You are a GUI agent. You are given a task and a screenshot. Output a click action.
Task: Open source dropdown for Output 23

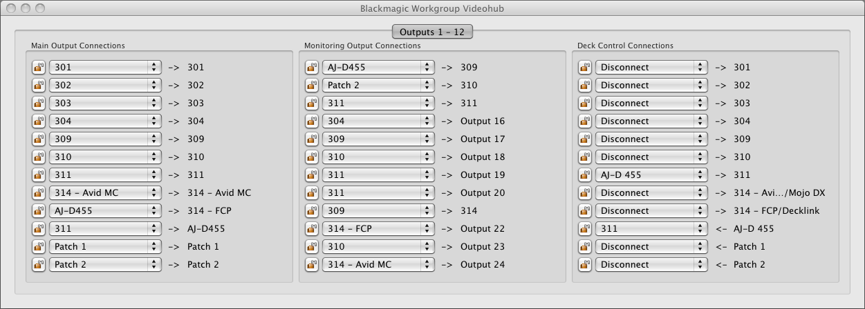378,247
